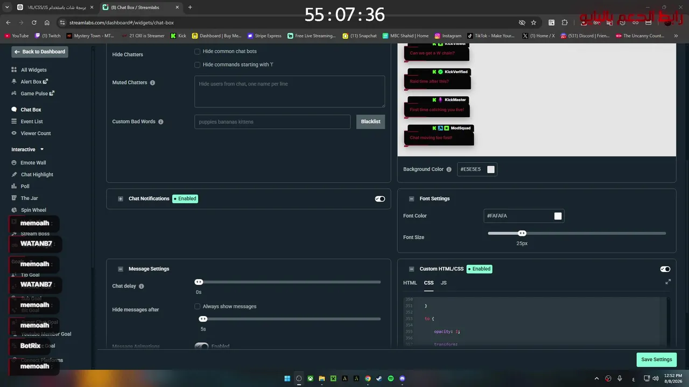Open the Stripe Express bookmark
This screenshot has height=387, width=689.
click(264, 36)
